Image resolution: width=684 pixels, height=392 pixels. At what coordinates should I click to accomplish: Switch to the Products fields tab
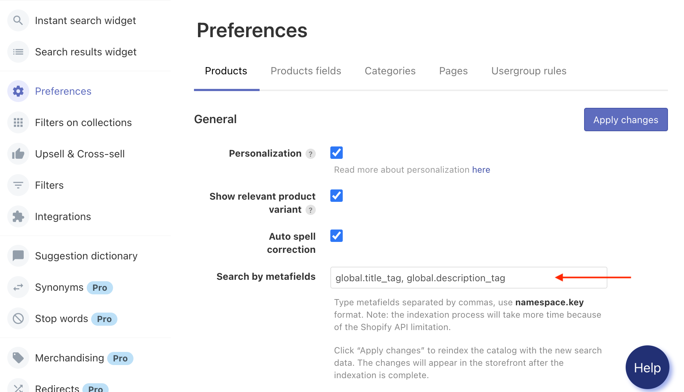(306, 71)
